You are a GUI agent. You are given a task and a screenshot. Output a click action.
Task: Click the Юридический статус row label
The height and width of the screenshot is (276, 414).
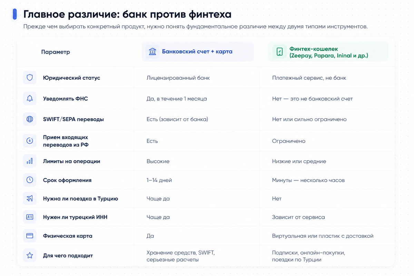pos(71,78)
